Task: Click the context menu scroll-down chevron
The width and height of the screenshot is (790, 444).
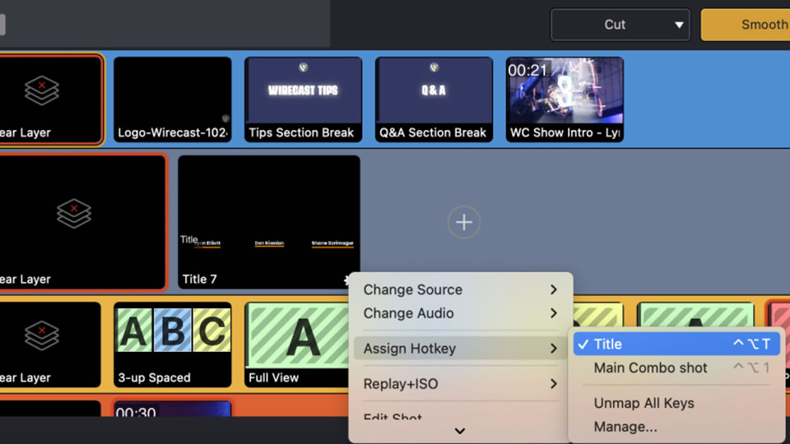Action: [459, 431]
